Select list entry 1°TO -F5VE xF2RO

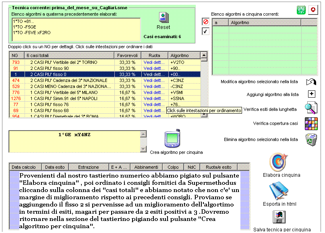coord(32,33)
